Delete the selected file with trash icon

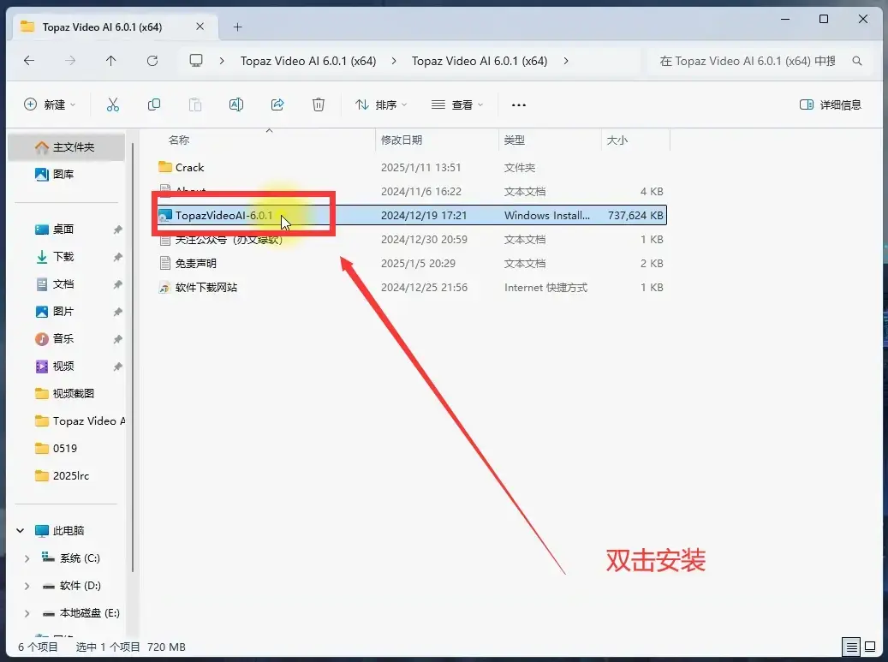(x=319, y=104)
